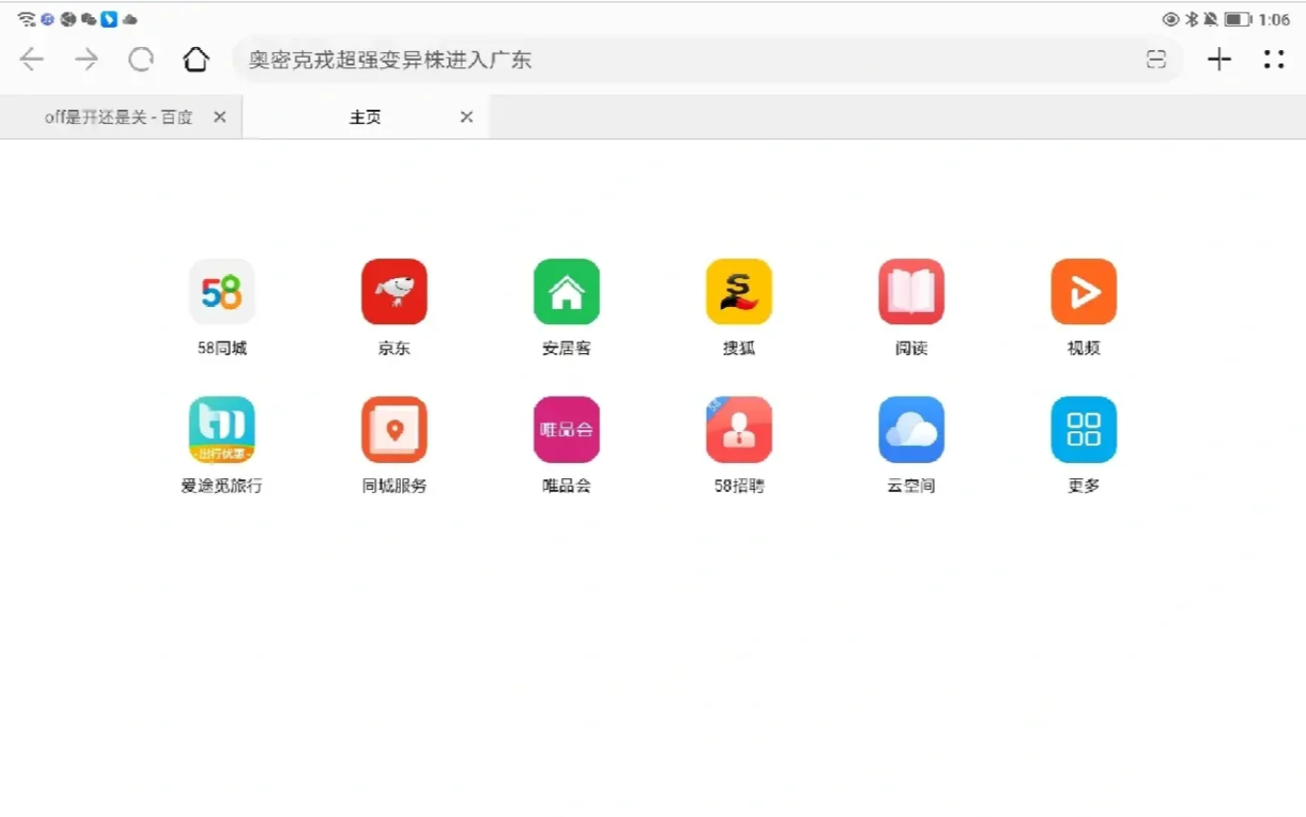This screenshot has height=817, width=1306.
Task: Tap the Wi-Fi status bar icon
Action: click(26, 19)
